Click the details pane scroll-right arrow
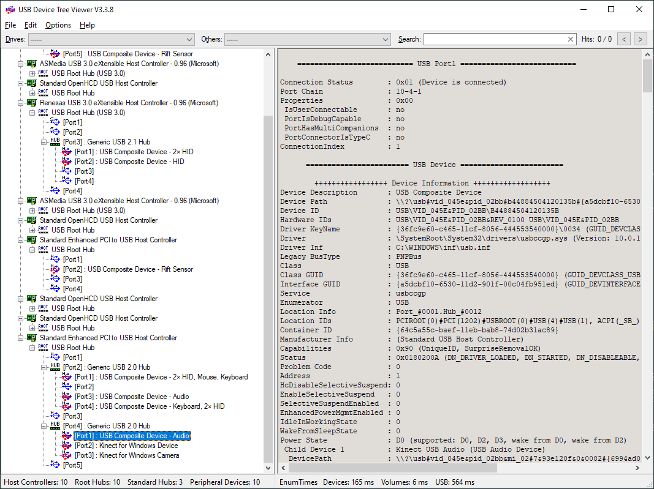654x489 pixels. (637, 468)
